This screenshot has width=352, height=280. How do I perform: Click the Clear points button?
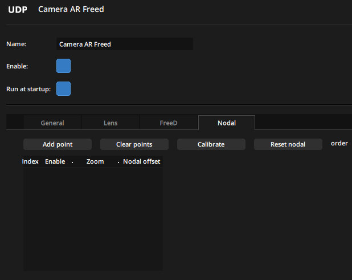134,144
